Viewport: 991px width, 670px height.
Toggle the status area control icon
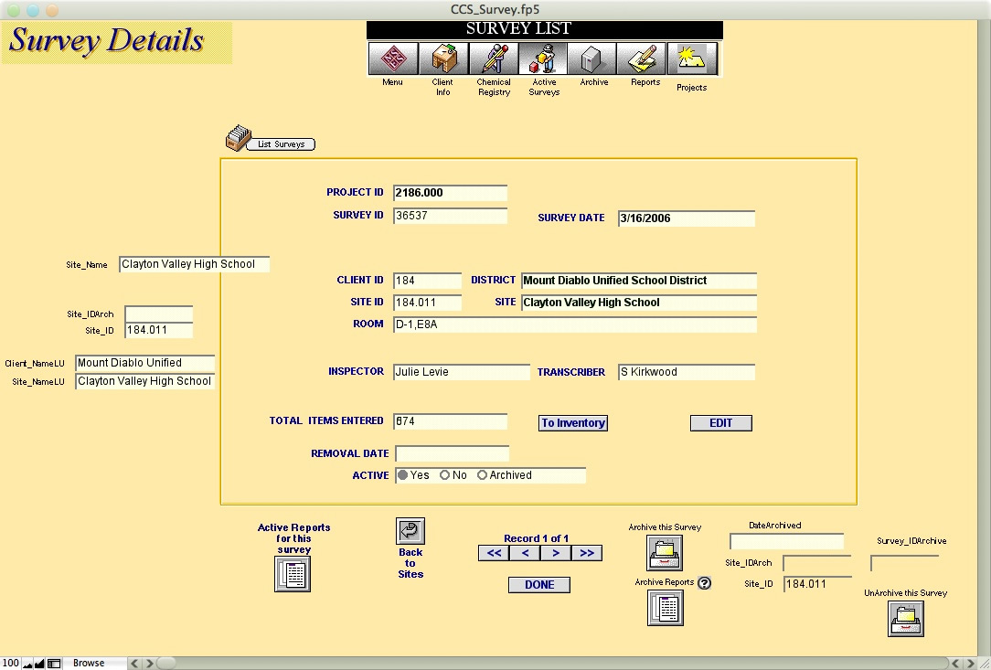[54, 663]
